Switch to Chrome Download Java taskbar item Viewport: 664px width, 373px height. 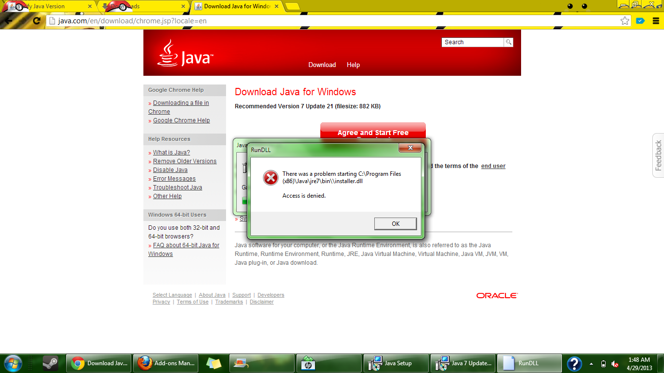(x=99, y=363)
